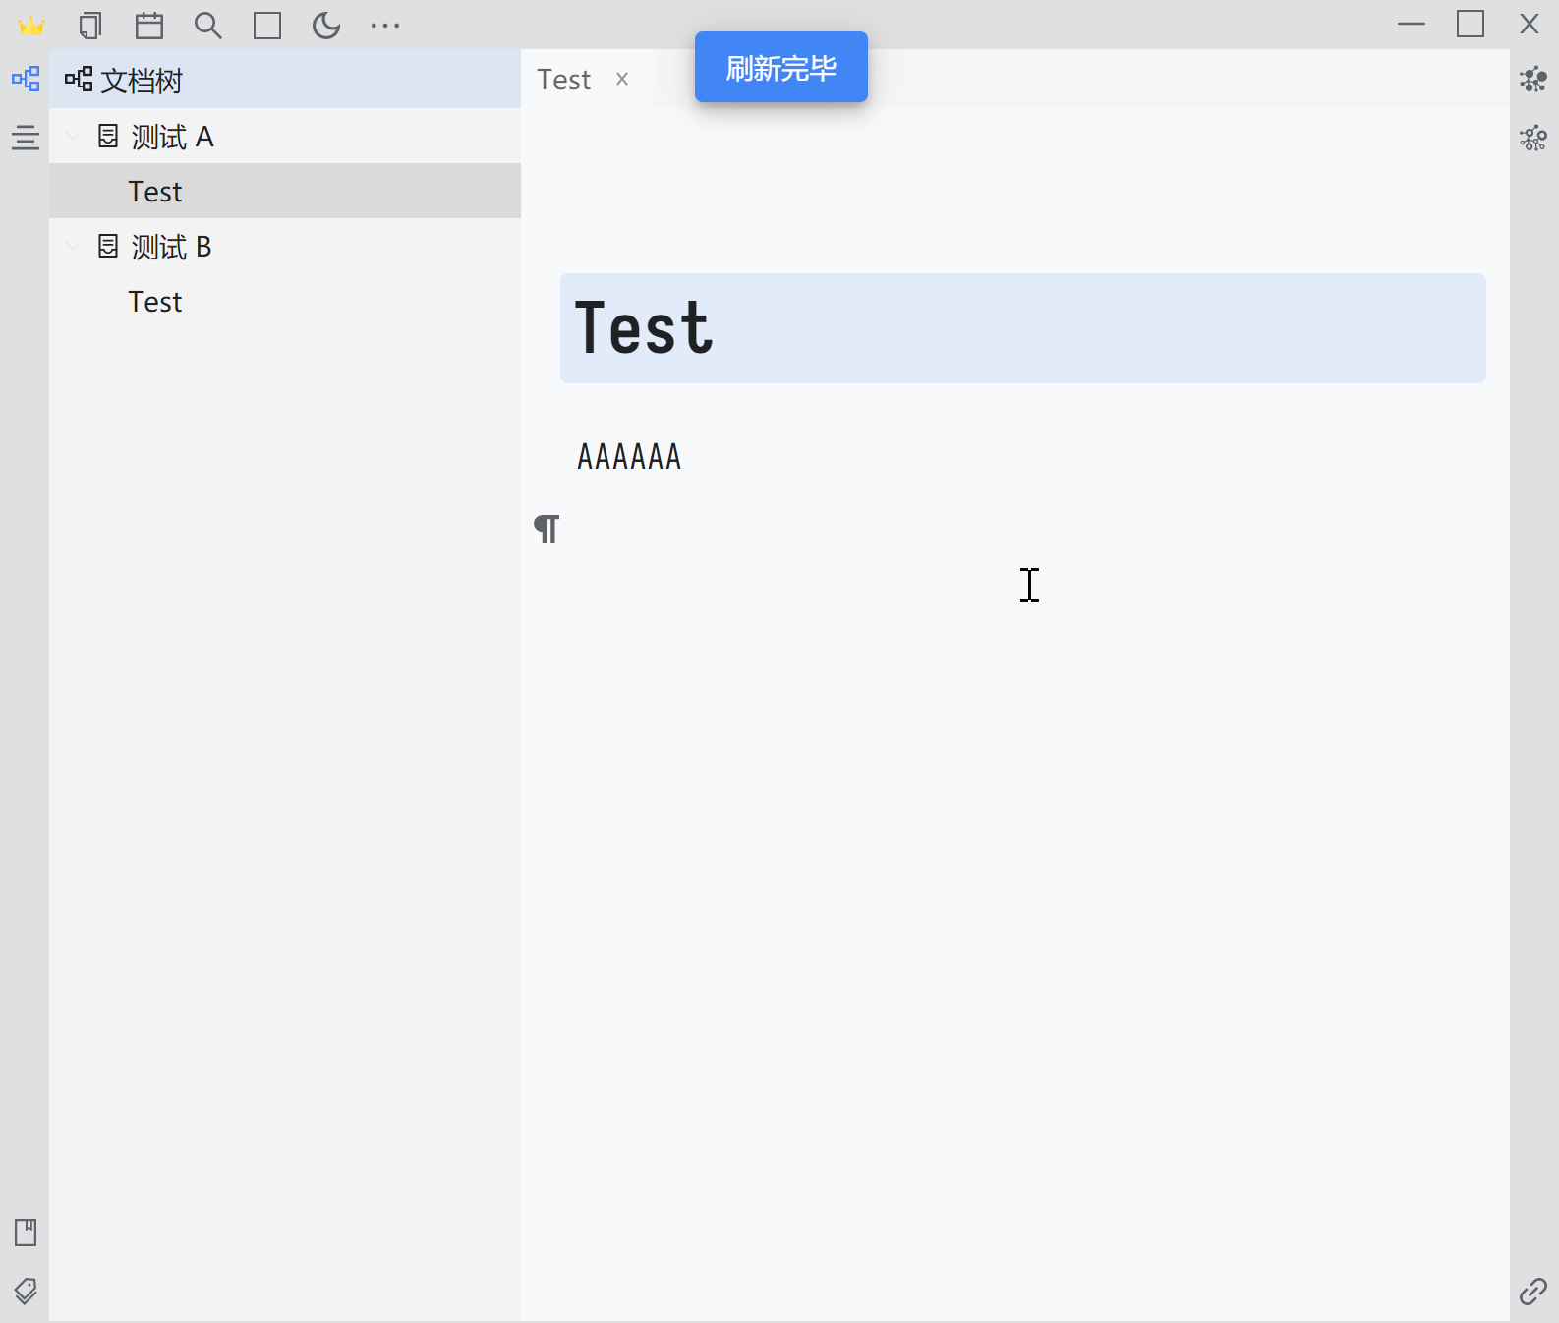Viewport: 1559px width, 1323px height.
Task: Click the square layout icon in toolbar
Action: click(267, 26)
